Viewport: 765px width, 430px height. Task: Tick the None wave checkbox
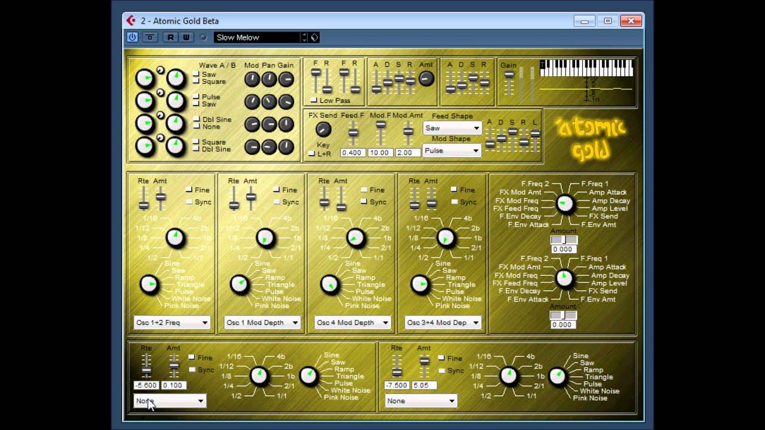coord(195,127)
